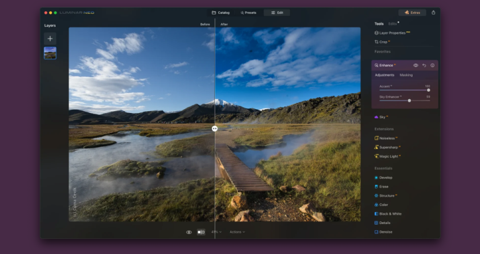Open the Crop tool
The width and height of the screenshot is (480, 254).
click(382, 42)
